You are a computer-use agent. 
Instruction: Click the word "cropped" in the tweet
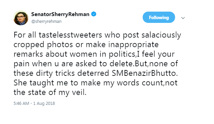pos(29,45)
